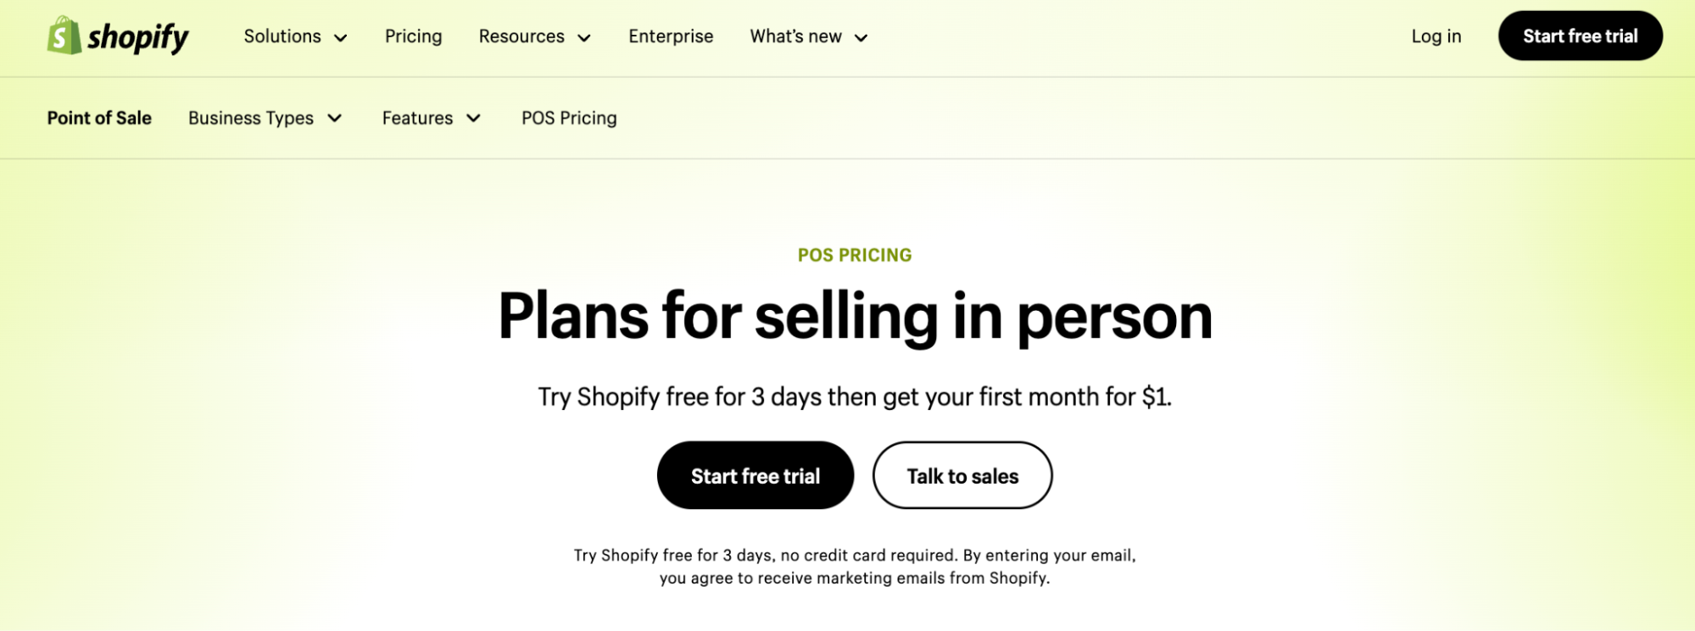The image size is (1695, 631).
Task: Expand the chevron next to What's new
Action: pos(861,38)
